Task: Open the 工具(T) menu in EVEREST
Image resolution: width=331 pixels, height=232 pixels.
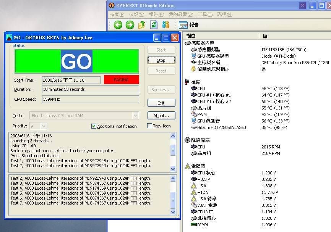Action: click(x=205, y=14)
